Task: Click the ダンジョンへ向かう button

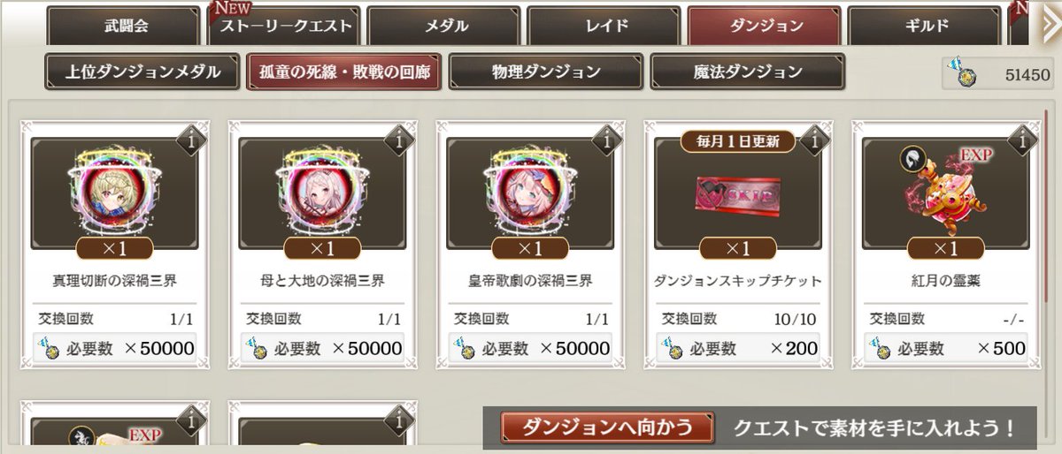Action: [x=606, y=428]
